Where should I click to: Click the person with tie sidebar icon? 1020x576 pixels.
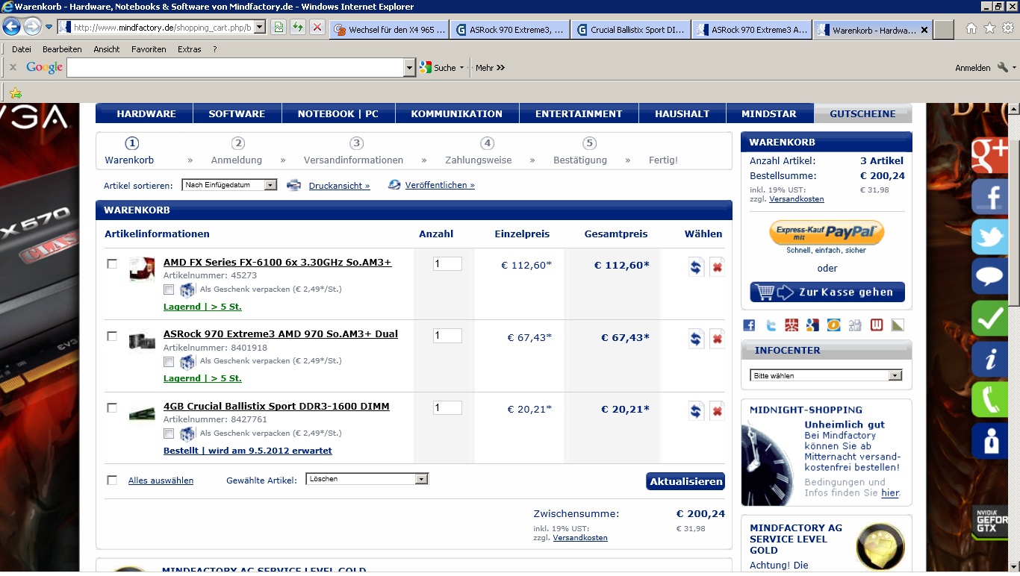pos(990,440)
